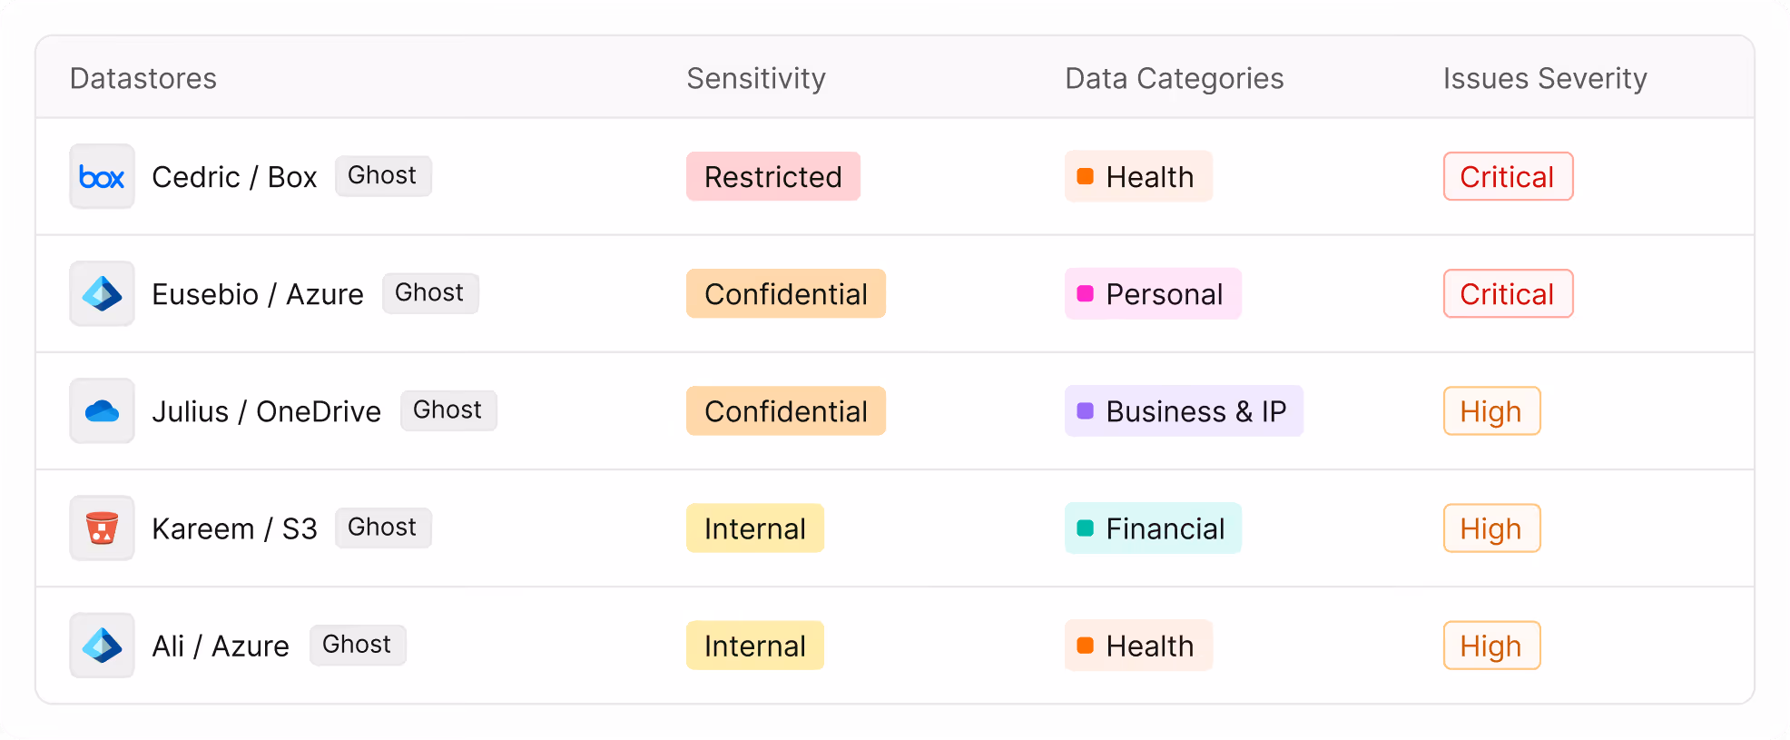
Task: Click the Azure icon beside Eusebio
Action: pyautogui.click(x=102, y=294)
